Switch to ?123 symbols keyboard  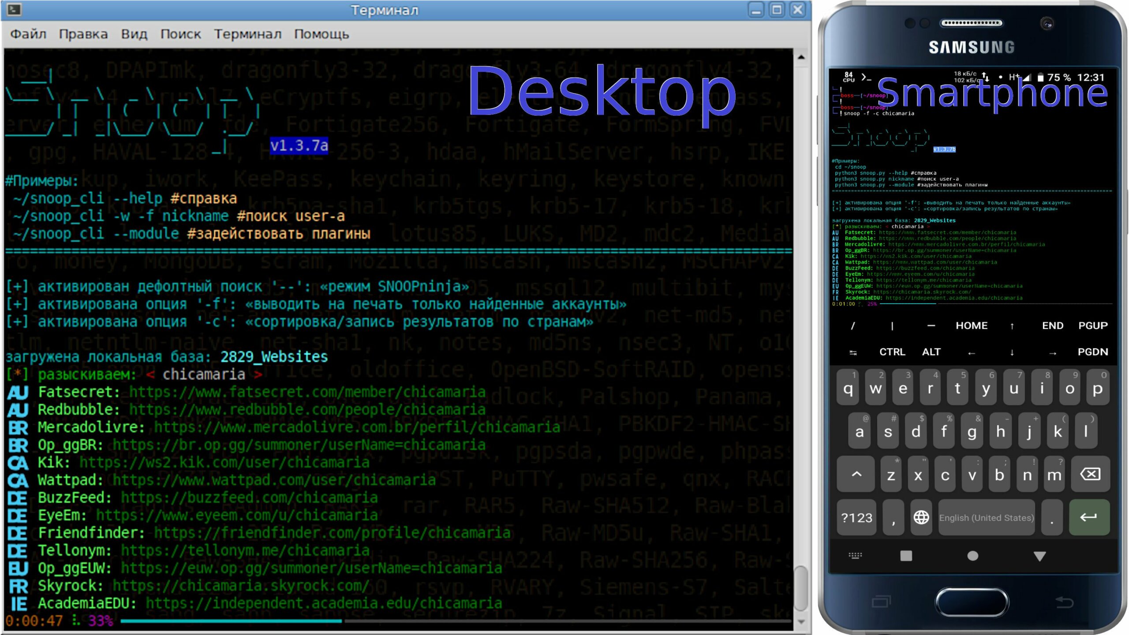(856, 517)
